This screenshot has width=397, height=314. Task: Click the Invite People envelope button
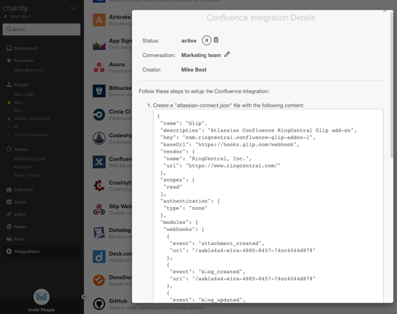[42, 297]
